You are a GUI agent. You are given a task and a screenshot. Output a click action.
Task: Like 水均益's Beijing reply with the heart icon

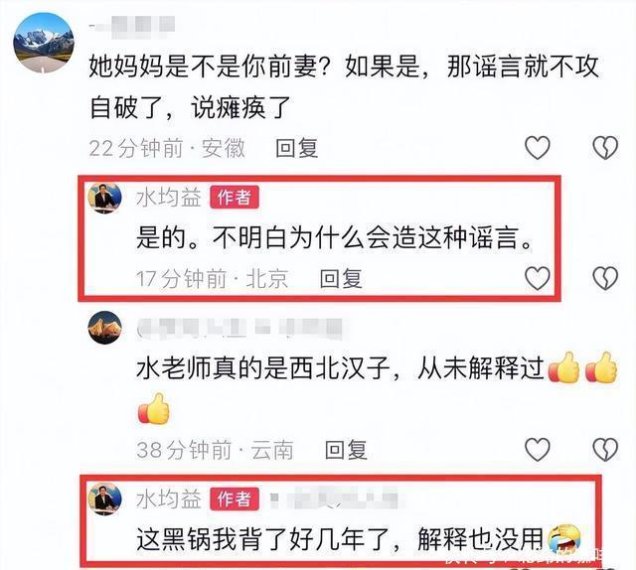pyautogui.click(x=538, y=278)
